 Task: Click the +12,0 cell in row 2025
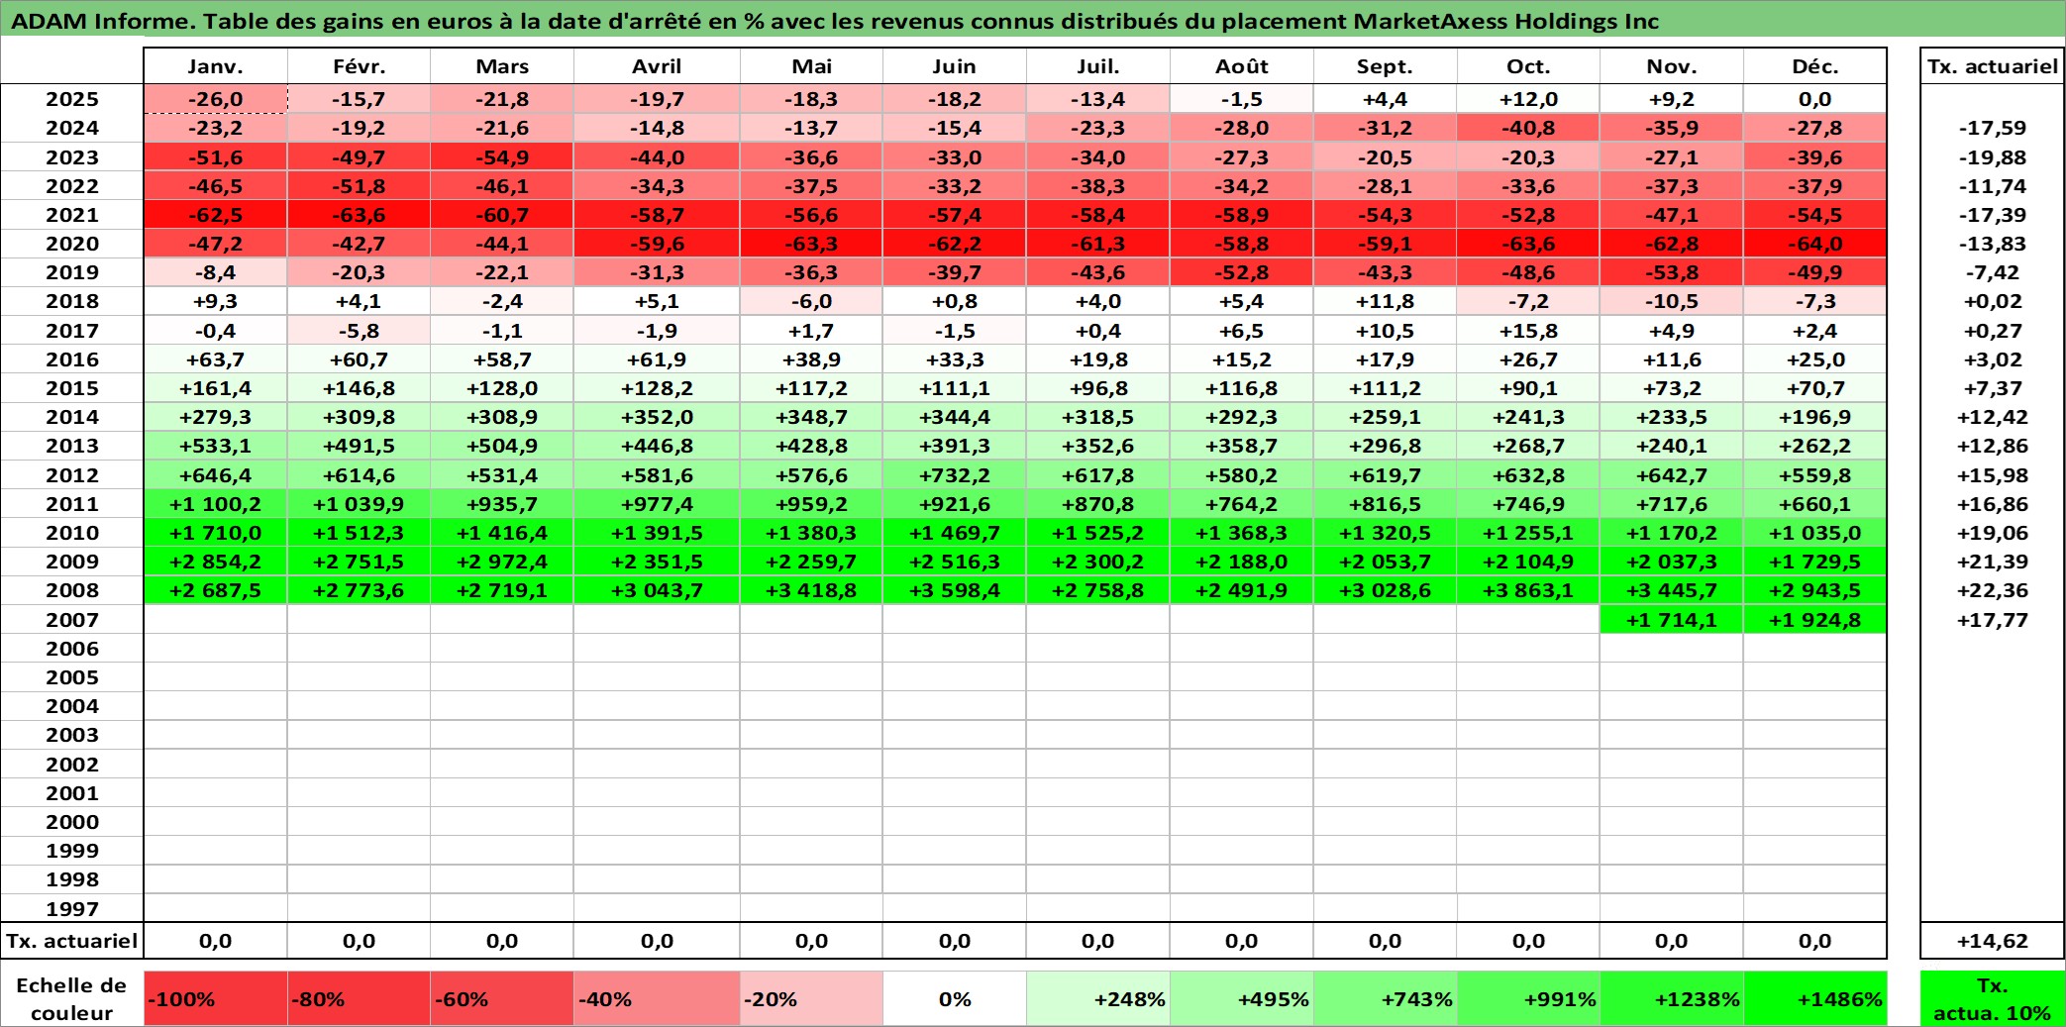pos(1528,99)
